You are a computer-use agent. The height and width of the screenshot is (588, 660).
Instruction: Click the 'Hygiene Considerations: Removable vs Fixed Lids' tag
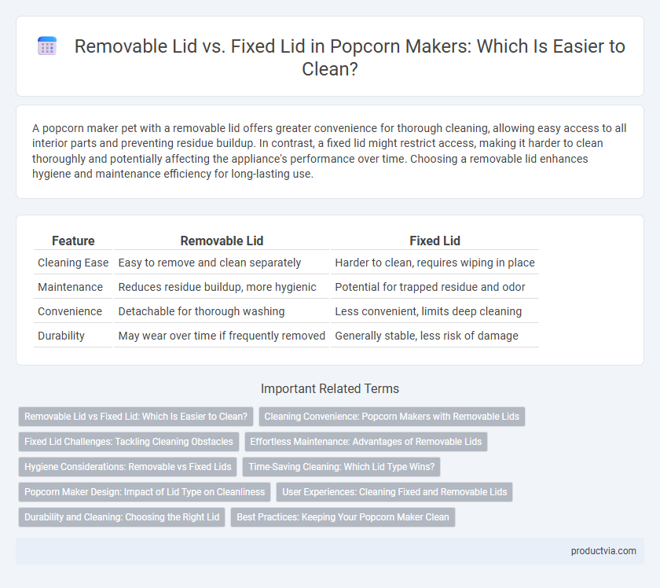127,467
